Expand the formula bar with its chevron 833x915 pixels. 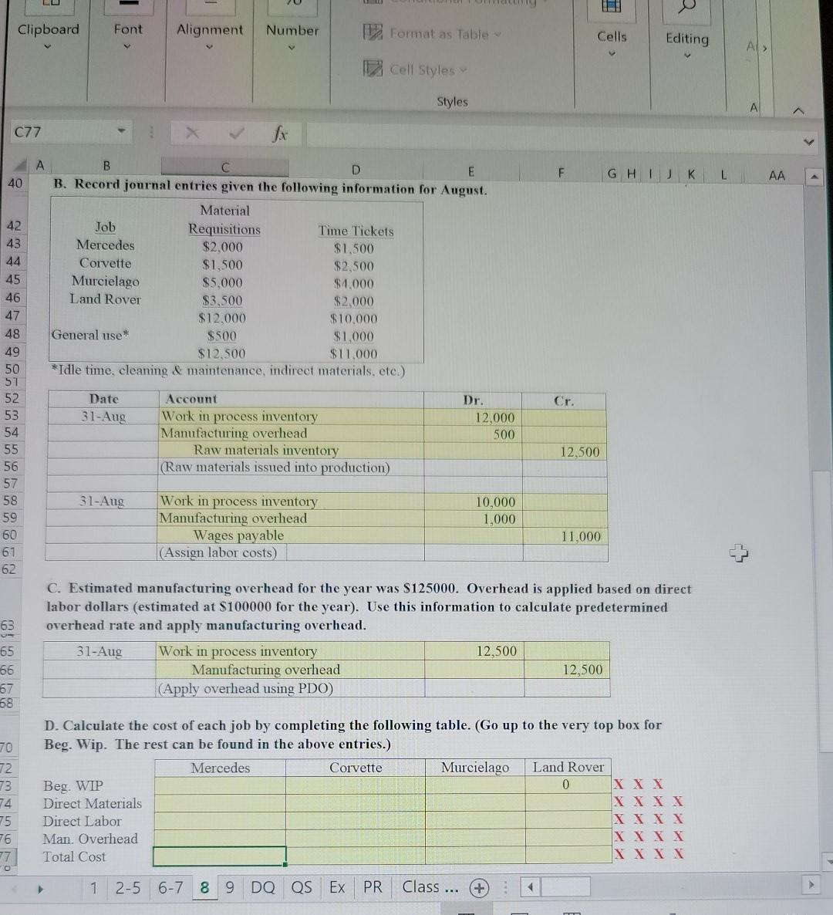(x=808, y=141)
